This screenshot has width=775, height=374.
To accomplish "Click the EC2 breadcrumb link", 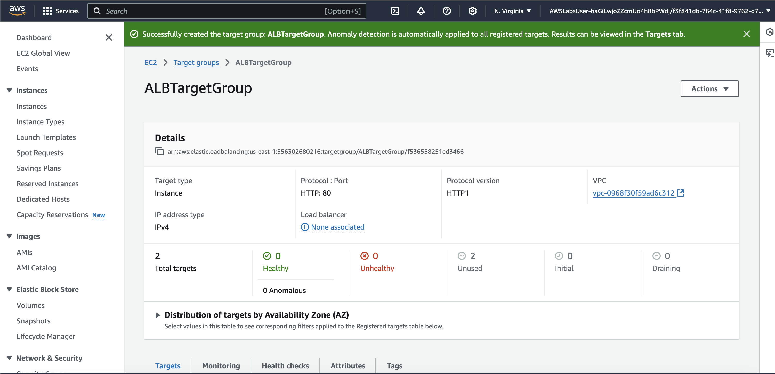I will tap(150, 63).
